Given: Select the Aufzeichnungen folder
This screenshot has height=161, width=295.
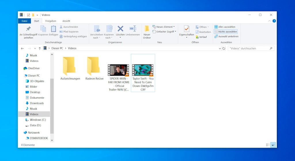Looking at the screenshot, I should tap(70, 68).
